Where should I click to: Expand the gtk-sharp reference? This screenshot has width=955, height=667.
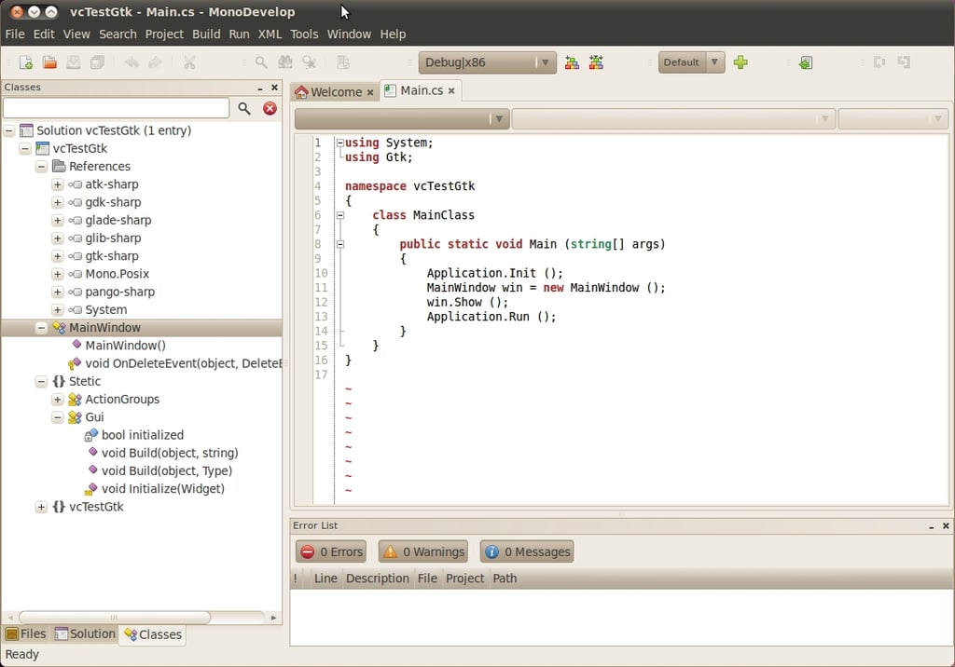57,256
